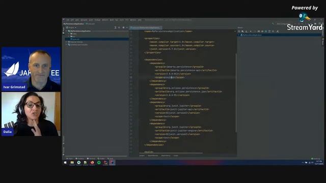This screenshot has width=326, height=183.
Task: Open Spotify from the taskbar
Action: (x=99, y=163)
